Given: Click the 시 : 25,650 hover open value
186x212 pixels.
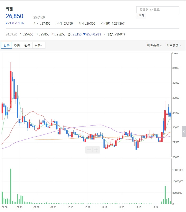Looking at the screenshot, I should tap(26, 34).
